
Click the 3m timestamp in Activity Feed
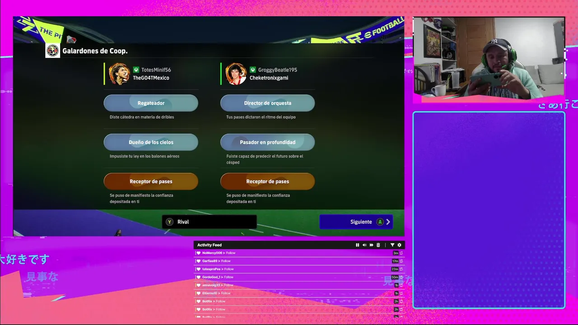[x=395, y=253]
